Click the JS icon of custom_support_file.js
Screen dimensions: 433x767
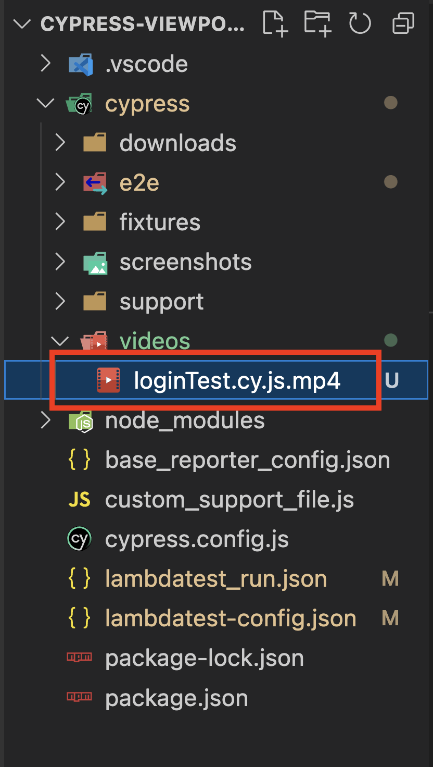79,500
